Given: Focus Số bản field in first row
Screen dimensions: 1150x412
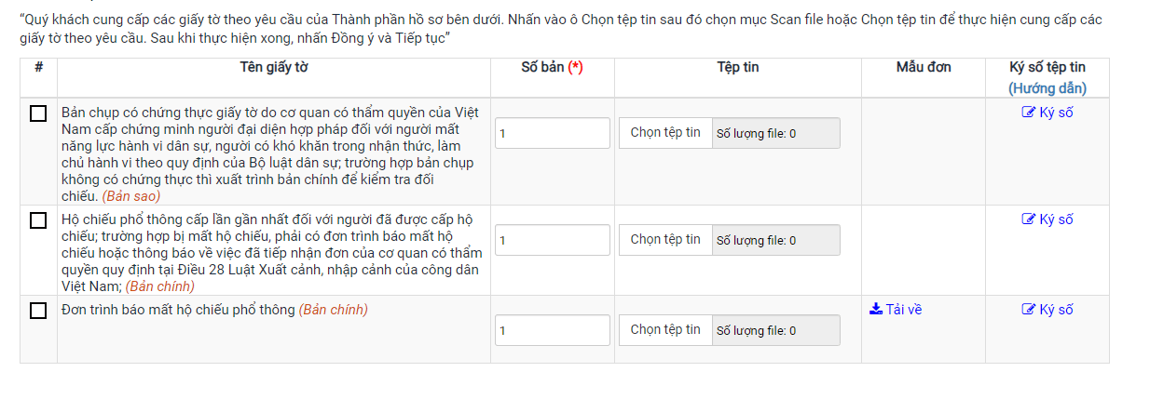Looking at the screenshot, I should 552,133.
